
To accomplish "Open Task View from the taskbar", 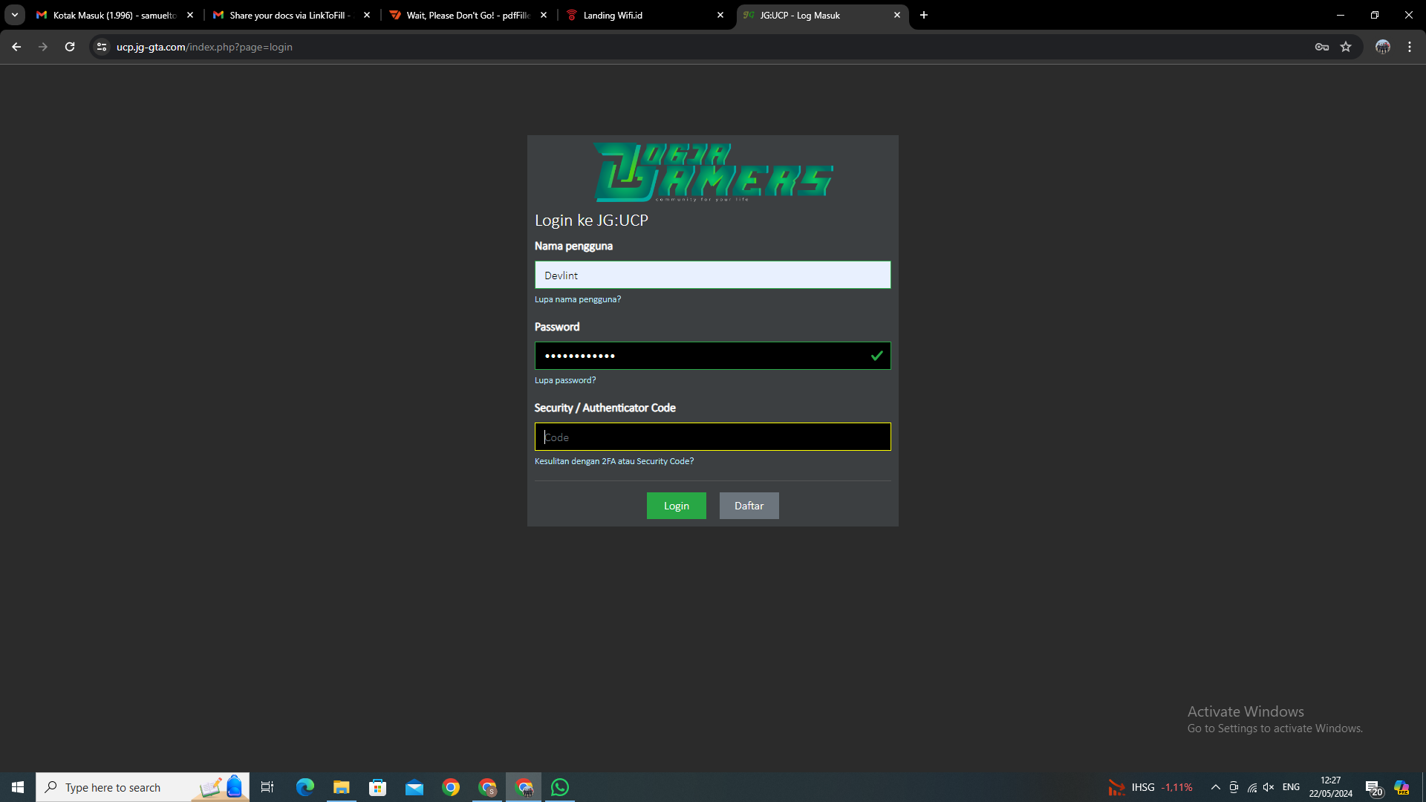I will point(267,787).
